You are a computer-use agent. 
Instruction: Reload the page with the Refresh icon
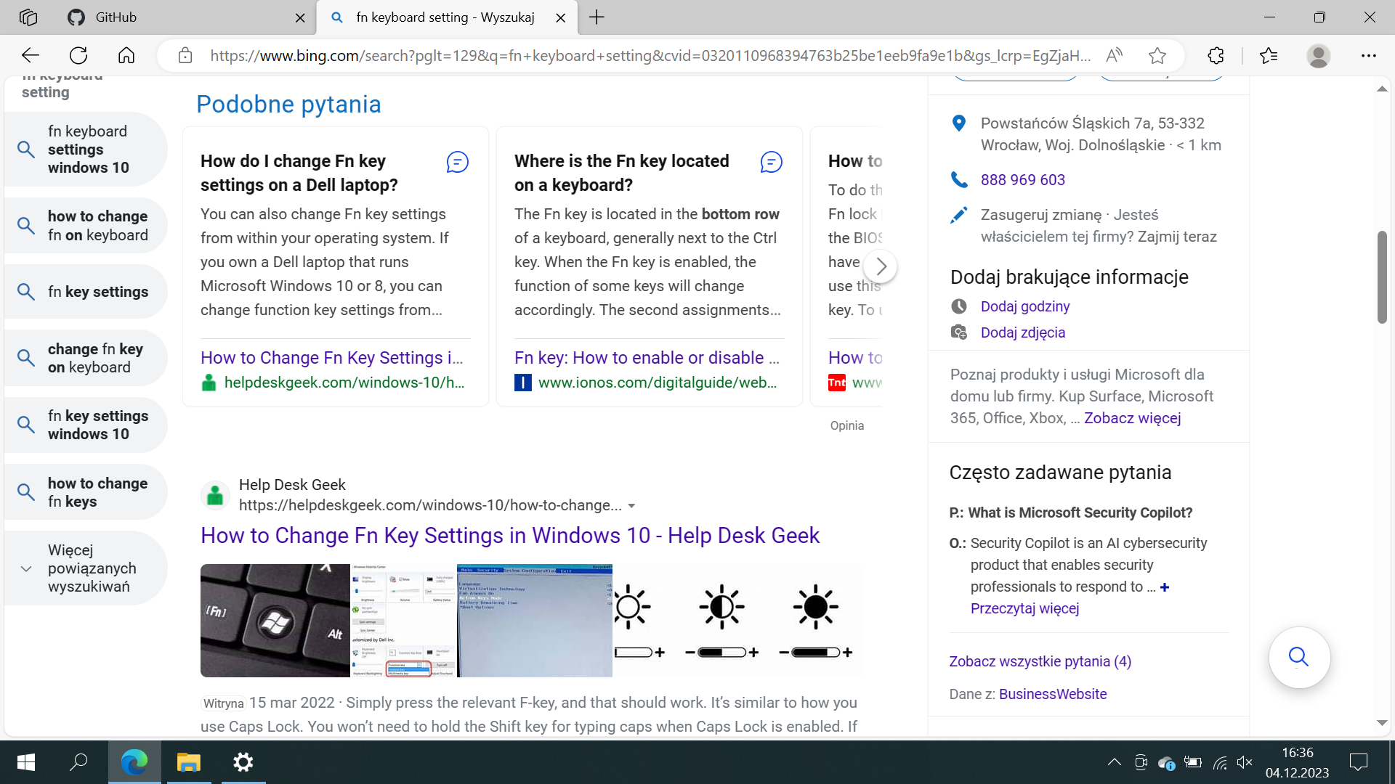(x=78, y=56)
